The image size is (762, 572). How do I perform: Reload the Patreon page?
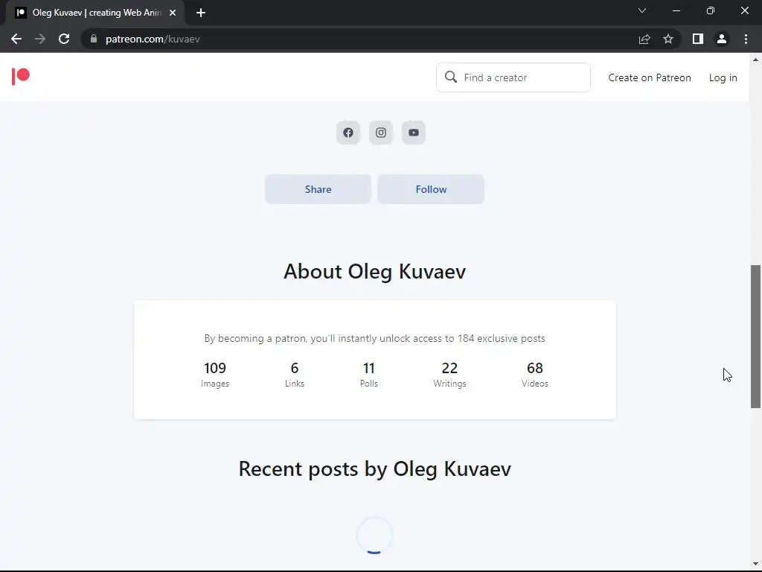pos(64,39)
